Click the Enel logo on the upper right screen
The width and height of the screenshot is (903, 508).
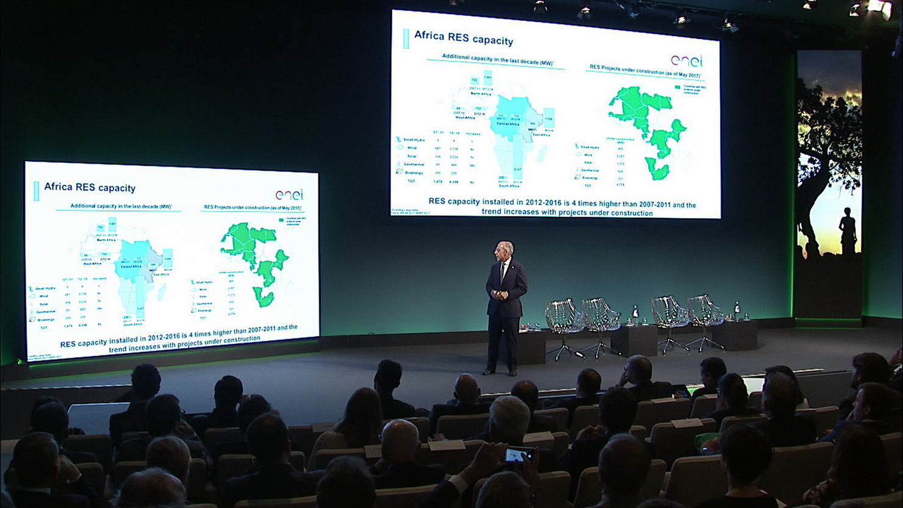(x=686, y=60)
